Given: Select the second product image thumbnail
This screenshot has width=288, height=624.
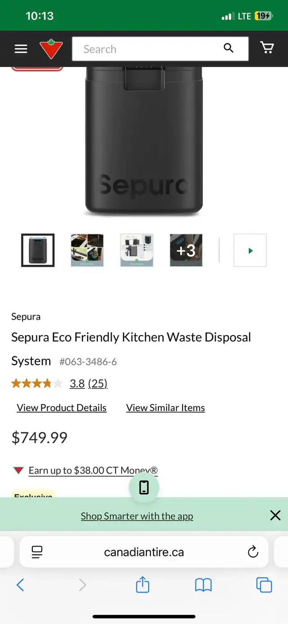Looking at the screenshot, I should pyautogui.click(x=87, y=250).
